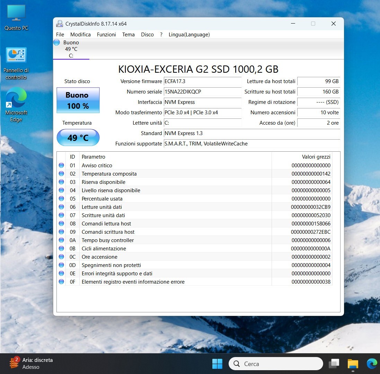Viewport: 380px width, 374px height.
Task: Close the CrystalDiskInfo window
Action: coord(334,24)
